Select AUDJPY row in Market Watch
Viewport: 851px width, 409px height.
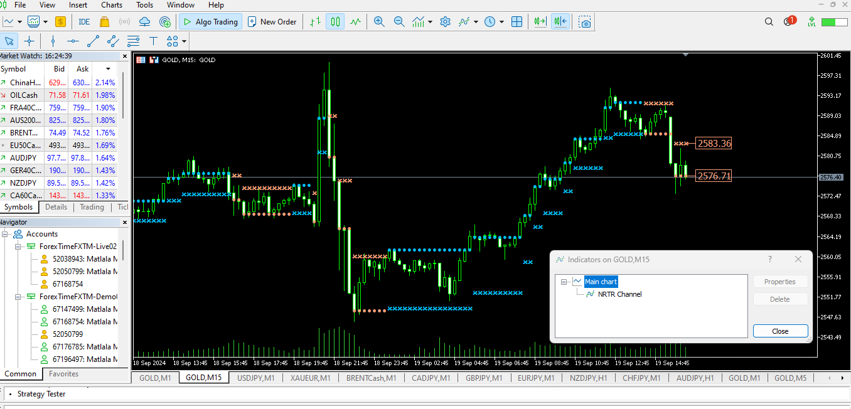(58, 157)
